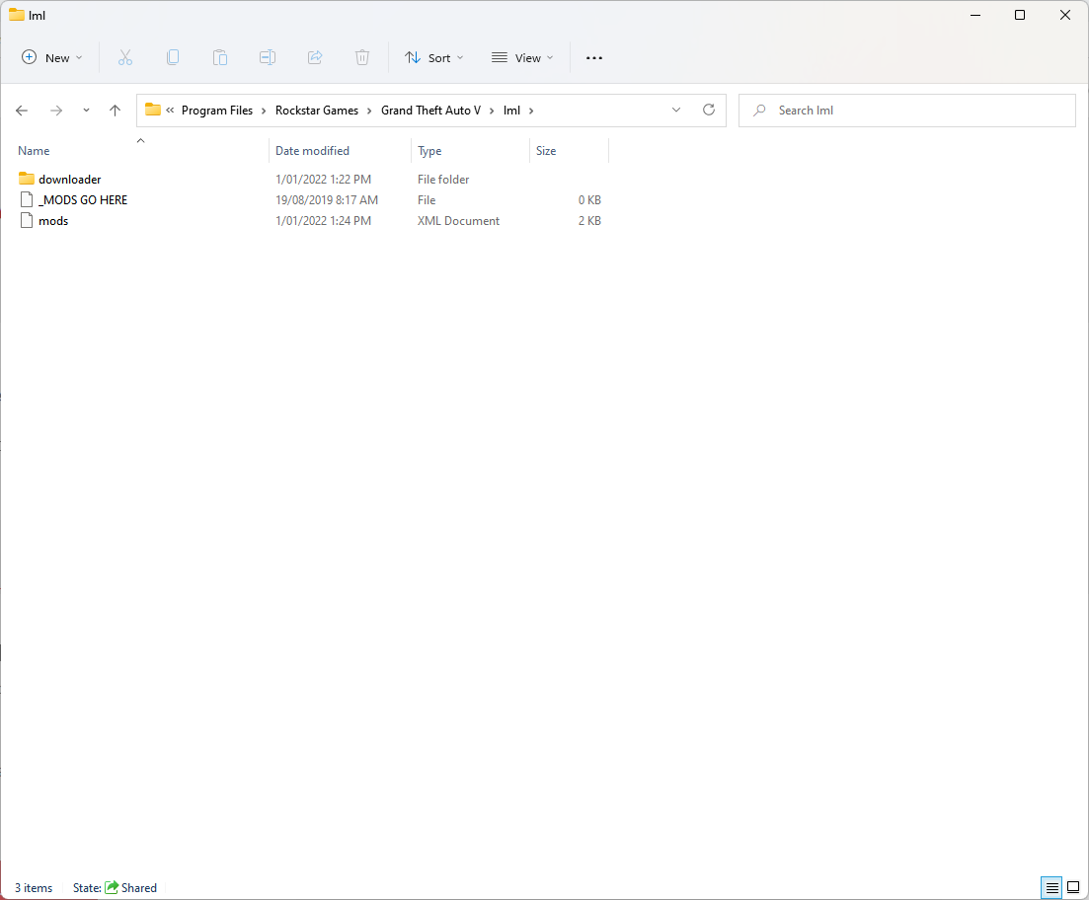1089x900 pixels.
Task: Click the Rename icon in toolbar
Action: 268,58
